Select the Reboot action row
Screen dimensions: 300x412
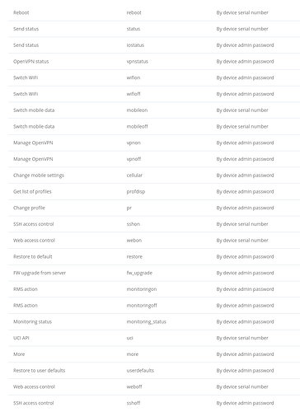coord(154,12)
